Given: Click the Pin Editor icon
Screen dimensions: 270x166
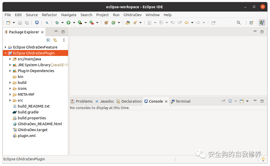Looking at the screenshot, I should coord(213,23).
